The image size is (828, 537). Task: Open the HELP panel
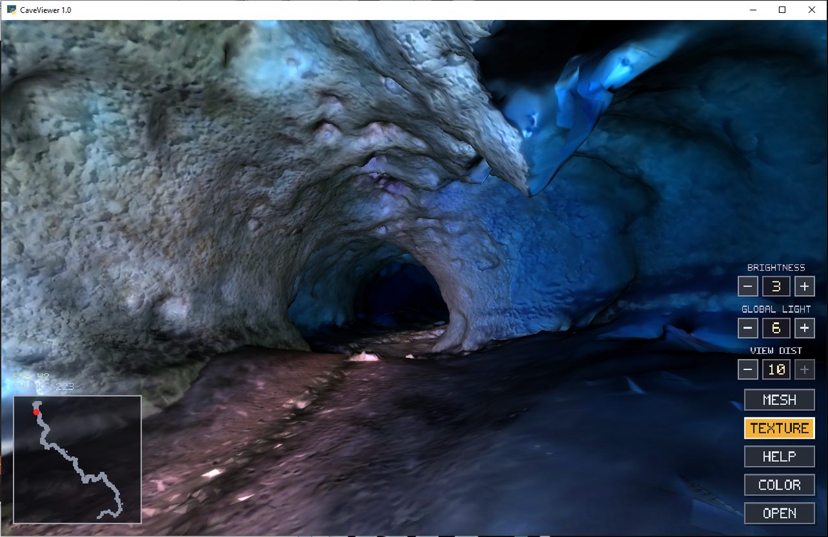(x=779, y=457)
